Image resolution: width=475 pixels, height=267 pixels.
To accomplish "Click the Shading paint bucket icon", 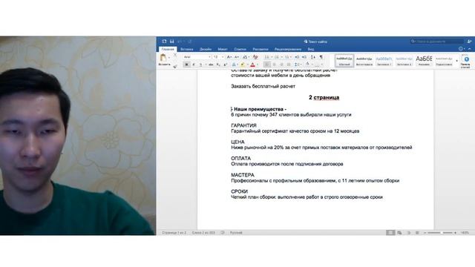I will tap(307, 65).
